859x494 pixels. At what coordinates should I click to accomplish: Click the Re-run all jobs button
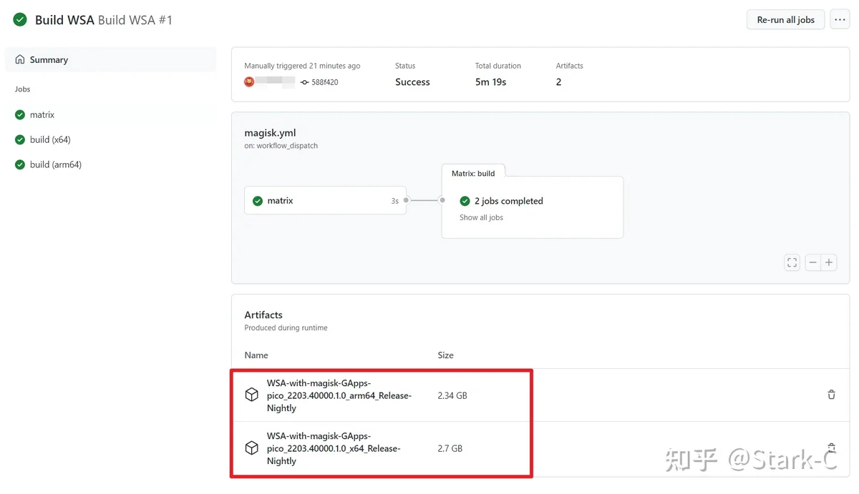(x=785, y=20)
